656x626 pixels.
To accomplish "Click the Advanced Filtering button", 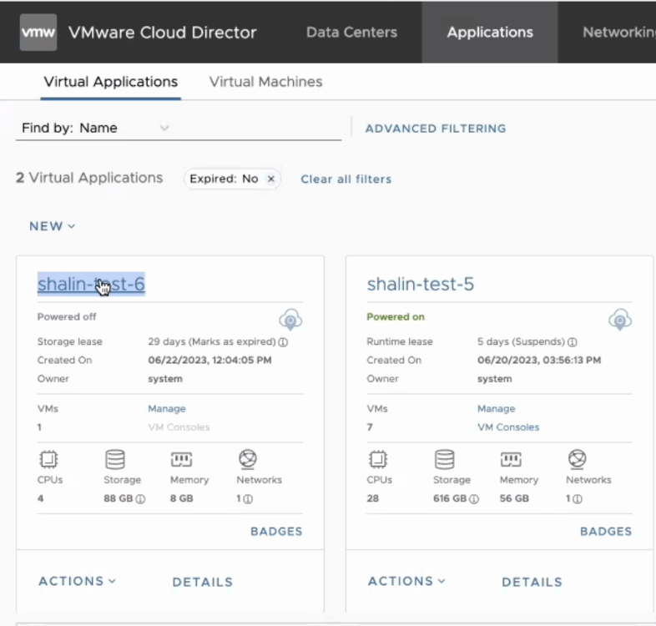I will 436,129.
